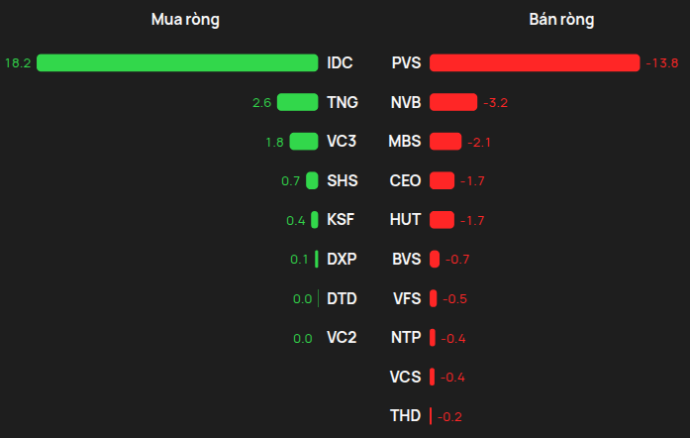This screenshot has width=690, height=438.
Task: Open the BVS stock ticker
Action: (x=407, y=259)
